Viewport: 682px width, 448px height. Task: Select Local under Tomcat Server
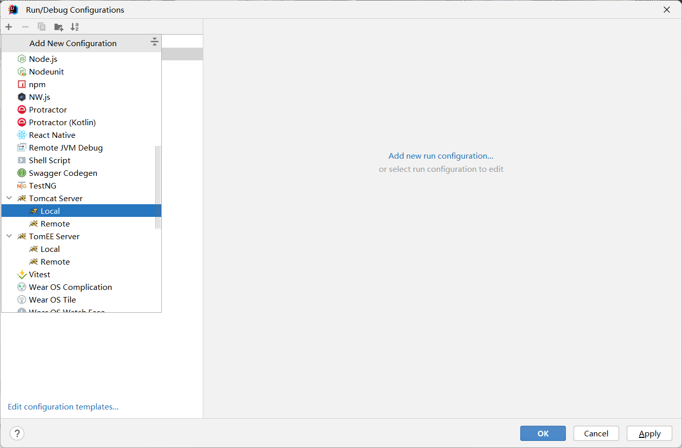click(x=81, y=211)
